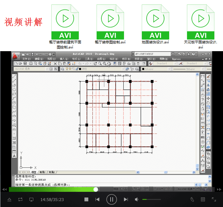This screenshot has height=207, width=223.
Task: Open the 文件 menu
Action: 26,59
